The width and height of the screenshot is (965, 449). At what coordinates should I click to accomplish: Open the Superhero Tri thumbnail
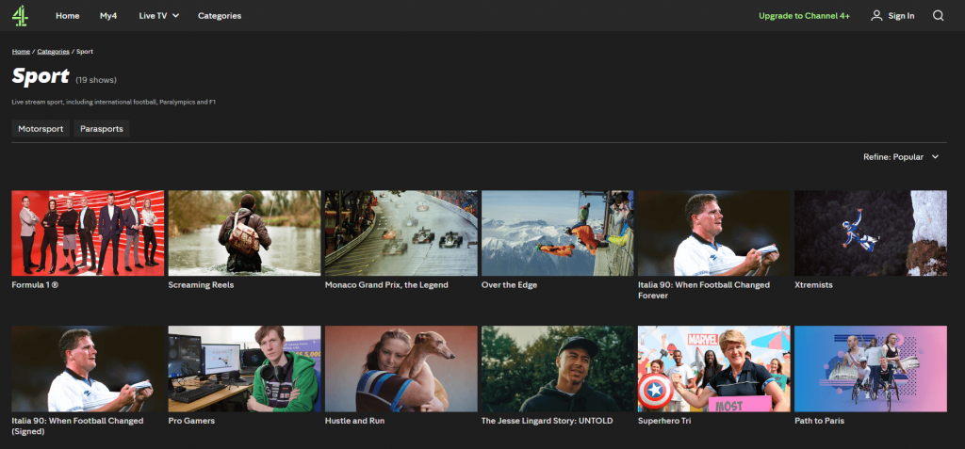click(x=714, y=369)
